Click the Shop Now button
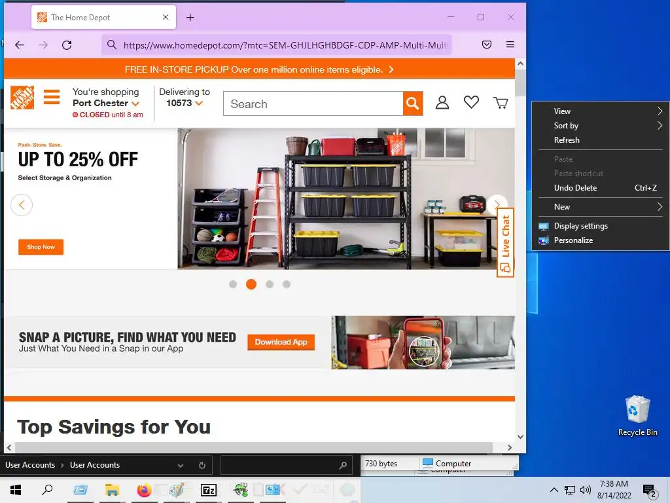This screenshot has height=503, width=670. [x=41, y=247]
